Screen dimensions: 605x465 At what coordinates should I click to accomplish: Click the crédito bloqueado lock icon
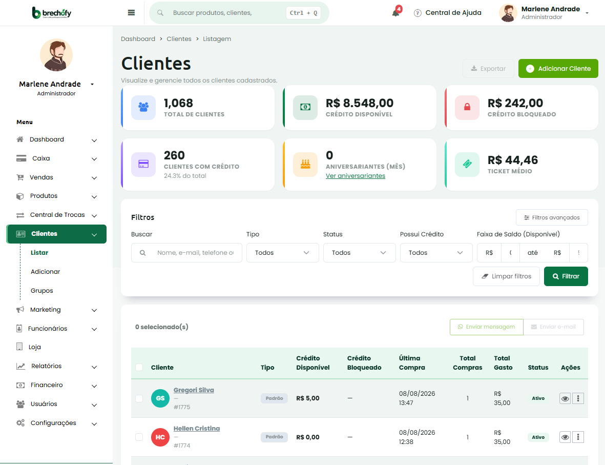(467, 107)
